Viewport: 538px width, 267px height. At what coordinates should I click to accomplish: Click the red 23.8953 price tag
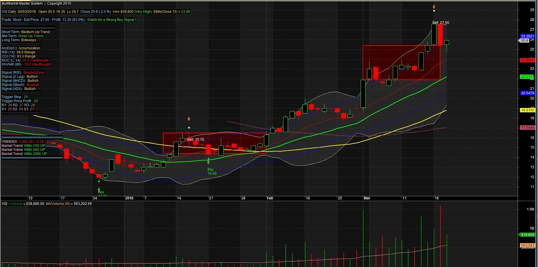click(527, 60)
